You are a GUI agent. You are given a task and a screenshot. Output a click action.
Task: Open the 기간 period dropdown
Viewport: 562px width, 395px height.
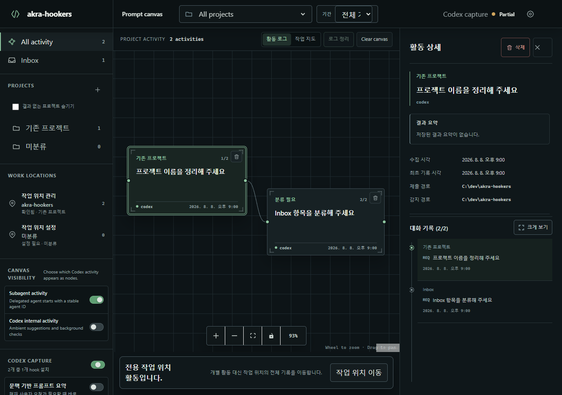[353, 14]
